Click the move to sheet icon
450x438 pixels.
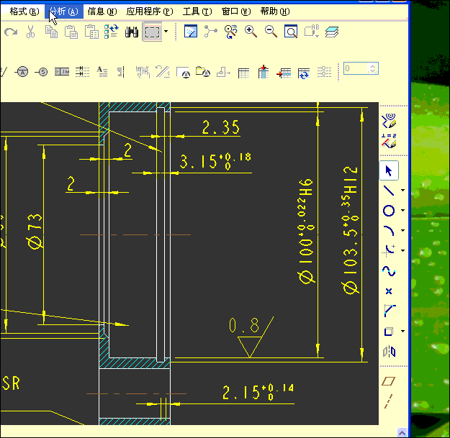pyautogui.click(x=224, y=72)
